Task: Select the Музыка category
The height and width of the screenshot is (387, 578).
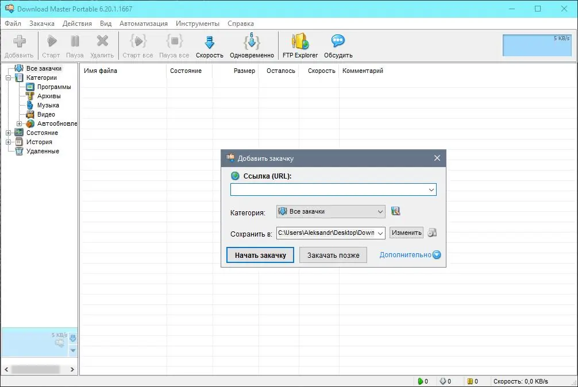Action: point(48,105)
